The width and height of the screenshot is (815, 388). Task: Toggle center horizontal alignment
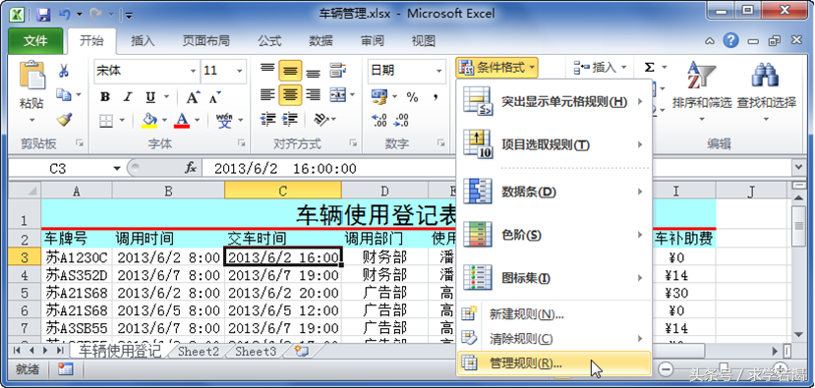[x=291, y=95]
